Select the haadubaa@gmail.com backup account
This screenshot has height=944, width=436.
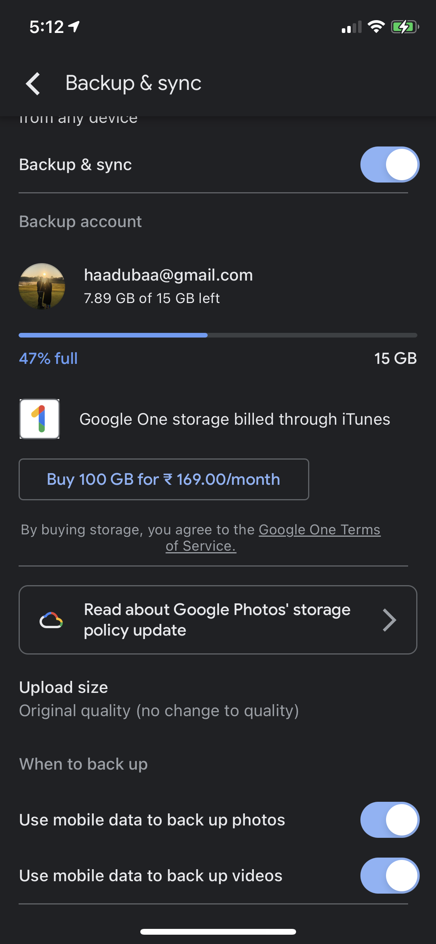point(169,286)
